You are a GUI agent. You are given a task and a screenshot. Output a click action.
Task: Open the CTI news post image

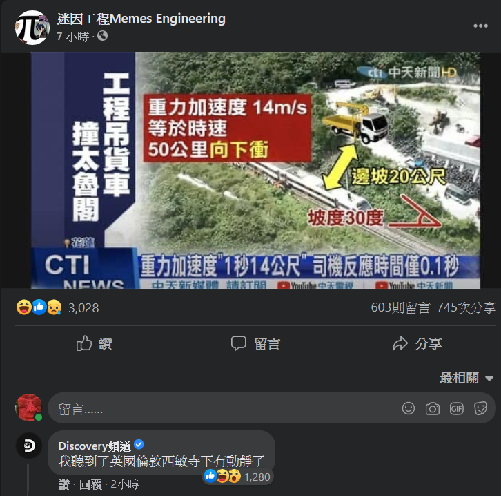click(x=255, y=170)
